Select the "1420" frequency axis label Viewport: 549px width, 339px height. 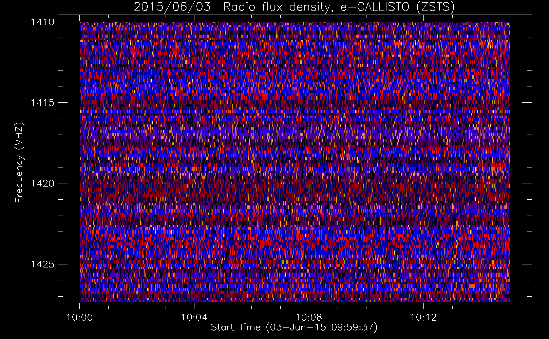coord(42,183)
